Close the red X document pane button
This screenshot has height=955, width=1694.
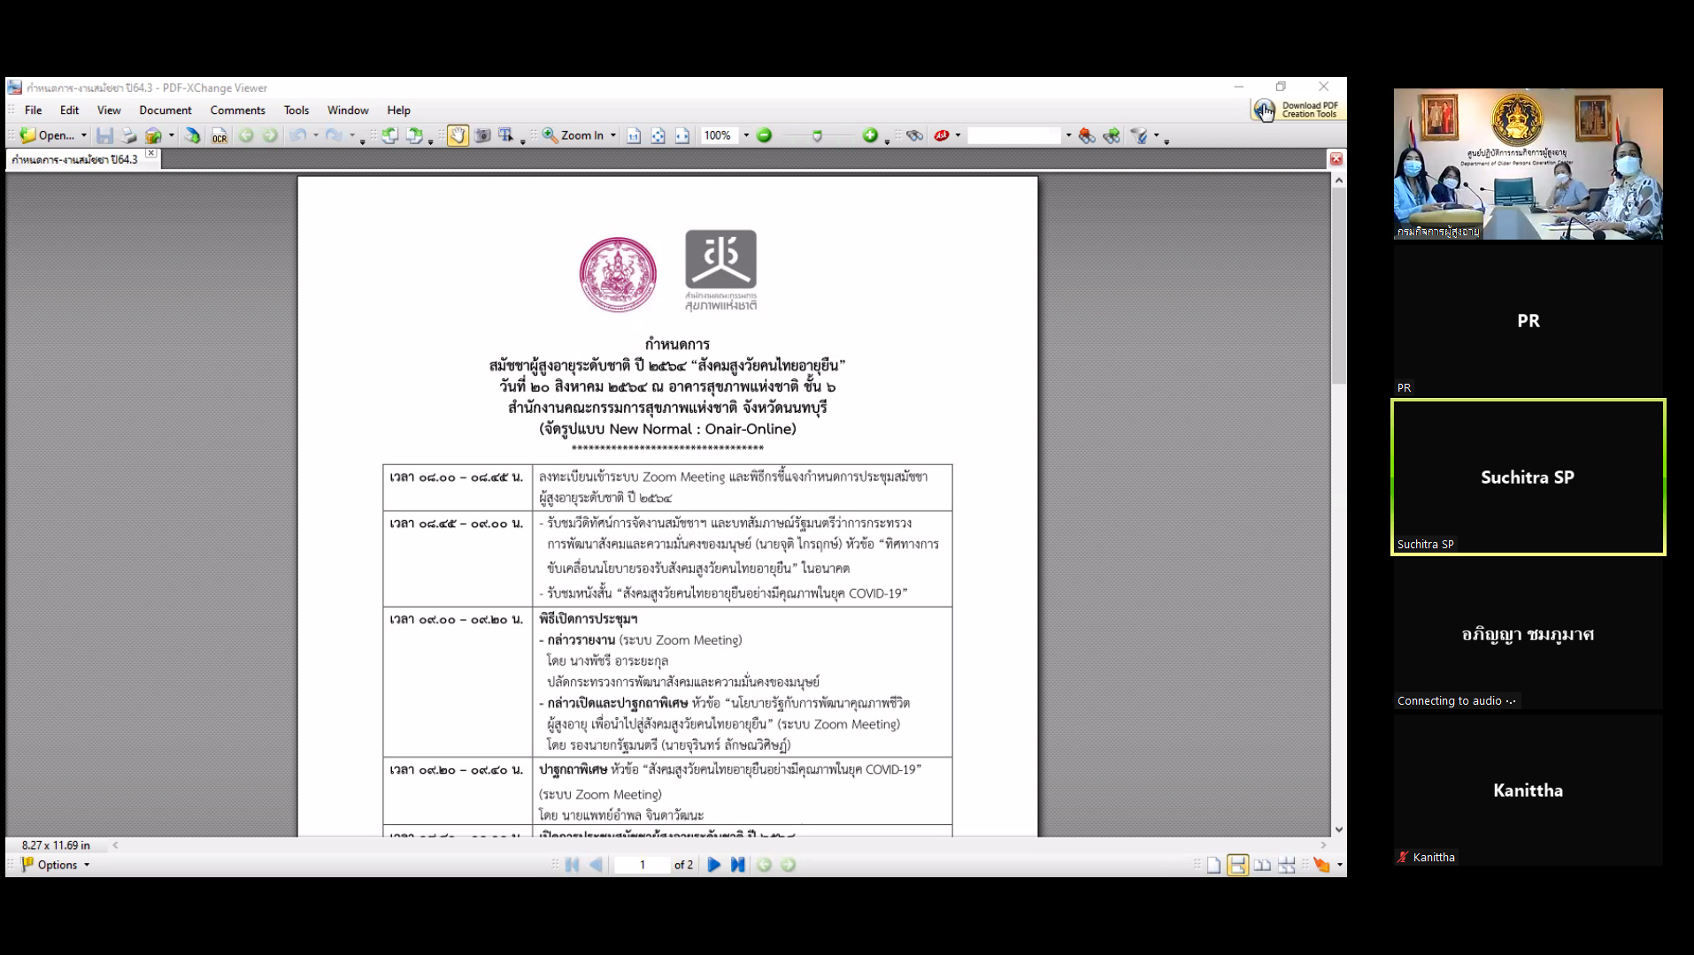1336,159
